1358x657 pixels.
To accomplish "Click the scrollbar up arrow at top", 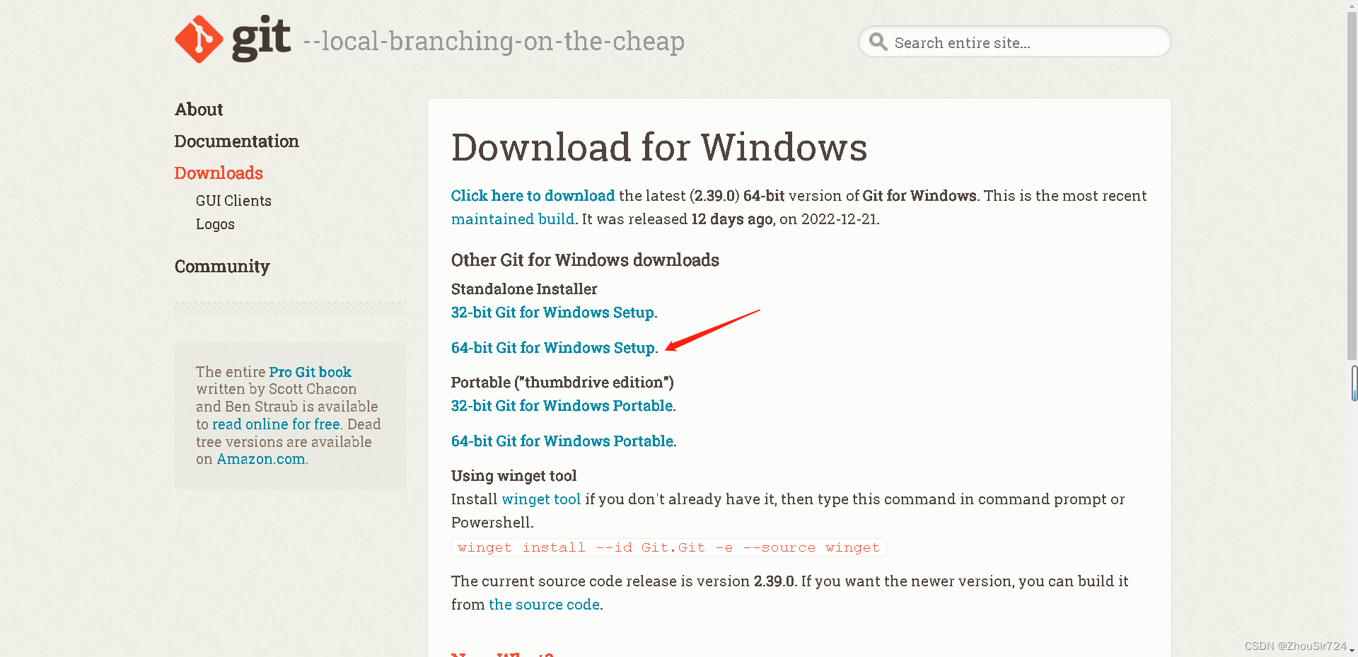I will pos(1352,5).
